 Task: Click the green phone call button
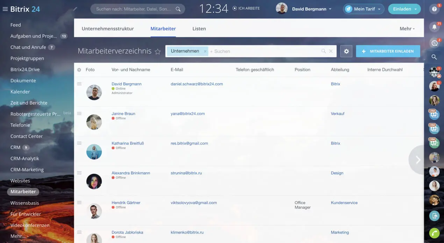pyautogui.click(x=434, y=233)
